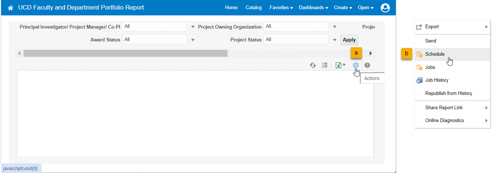The height and width of the screenshot is (173, 493).
Task: Click the Excel export icon
Action: pyautogui.click(x=338, y=65)
